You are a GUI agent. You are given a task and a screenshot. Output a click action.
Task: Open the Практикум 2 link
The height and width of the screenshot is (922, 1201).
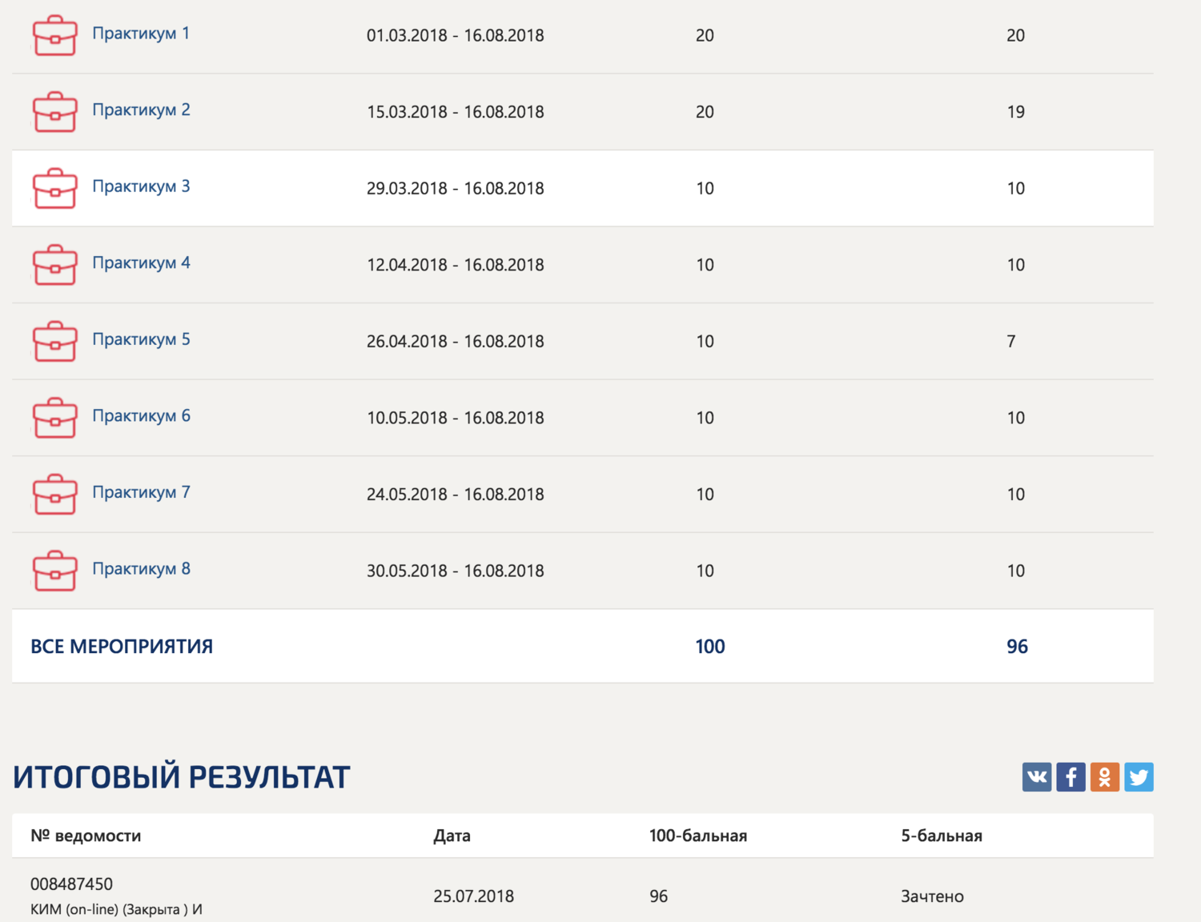141,110
